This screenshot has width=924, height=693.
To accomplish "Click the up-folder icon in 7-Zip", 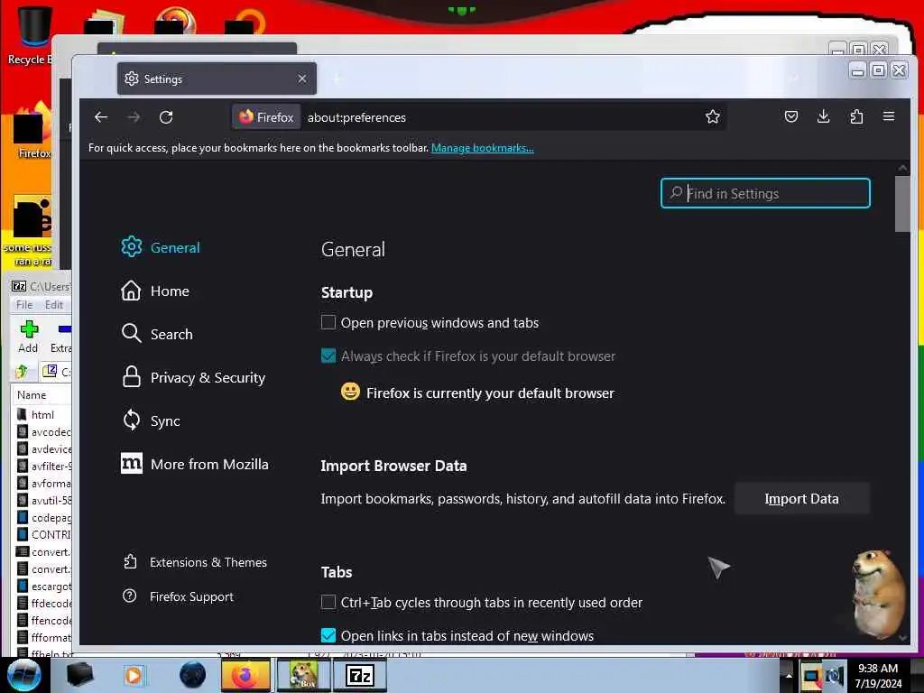I will (x=23, y=371).
